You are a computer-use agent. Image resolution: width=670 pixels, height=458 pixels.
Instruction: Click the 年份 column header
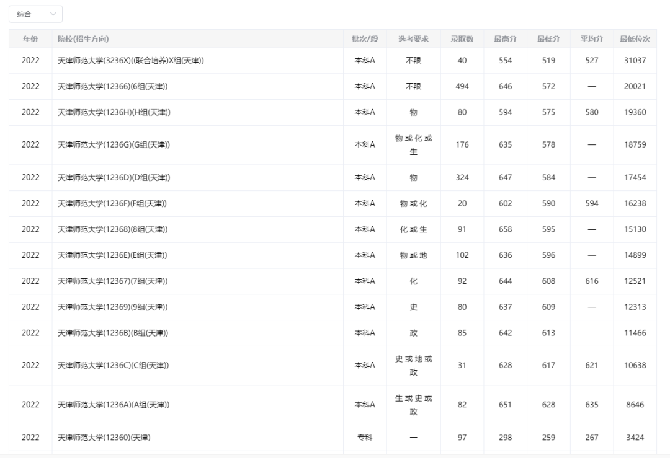pyautogui.click(x=30, y=39)
